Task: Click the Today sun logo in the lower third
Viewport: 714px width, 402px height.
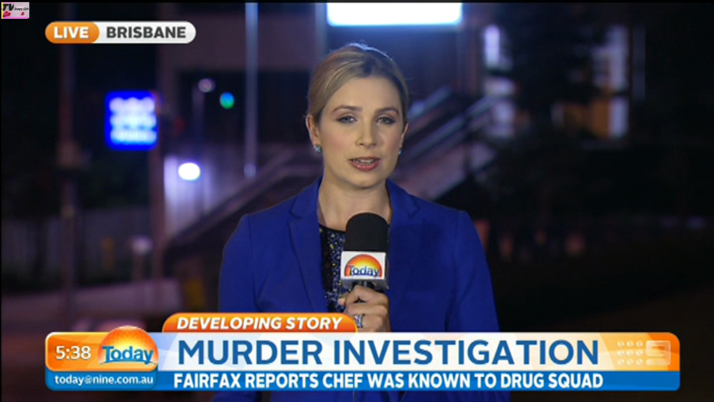Action: (128, 351)
